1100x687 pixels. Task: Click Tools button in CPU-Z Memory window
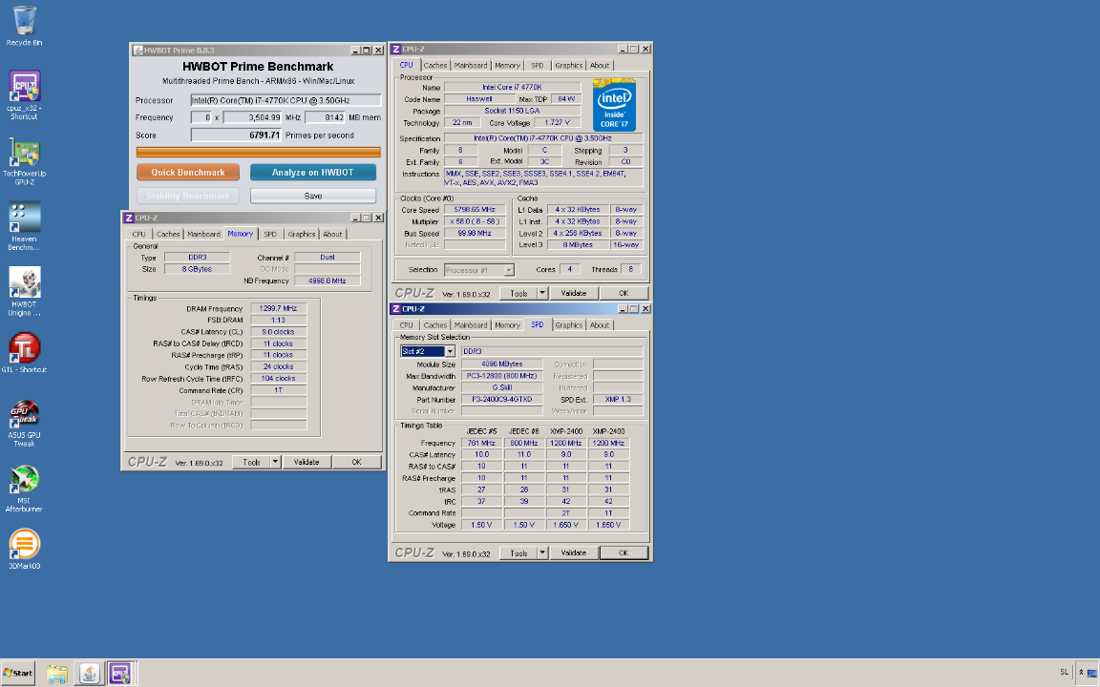(x=251, y=462)
